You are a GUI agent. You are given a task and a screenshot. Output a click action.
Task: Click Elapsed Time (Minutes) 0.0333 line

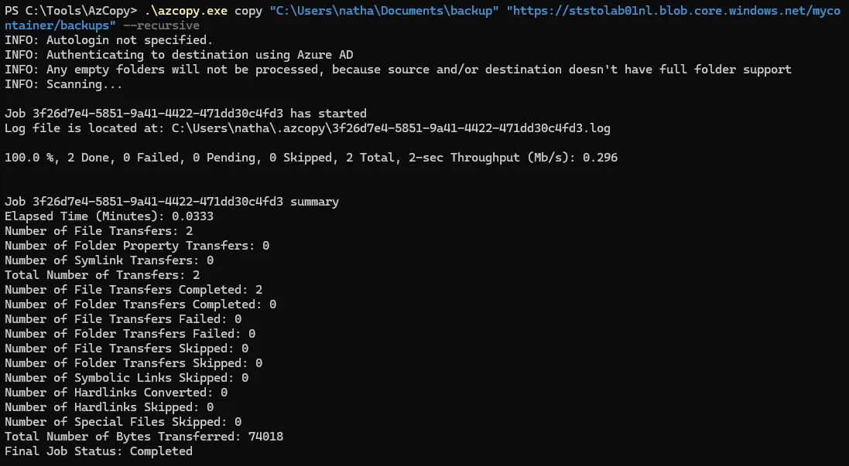pos(109,216)
